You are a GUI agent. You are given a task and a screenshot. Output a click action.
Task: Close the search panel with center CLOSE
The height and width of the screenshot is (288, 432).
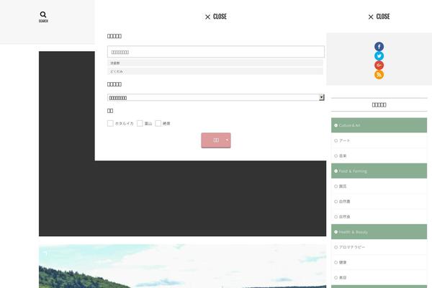tap(216, 17)
